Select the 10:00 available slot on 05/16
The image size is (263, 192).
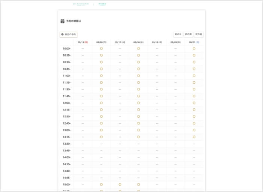tap(101, 49)
